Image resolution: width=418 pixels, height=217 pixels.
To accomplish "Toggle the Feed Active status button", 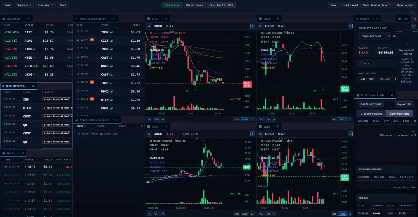I will (172, 5).
